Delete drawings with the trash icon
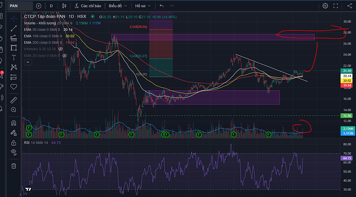 pos(14,166)
